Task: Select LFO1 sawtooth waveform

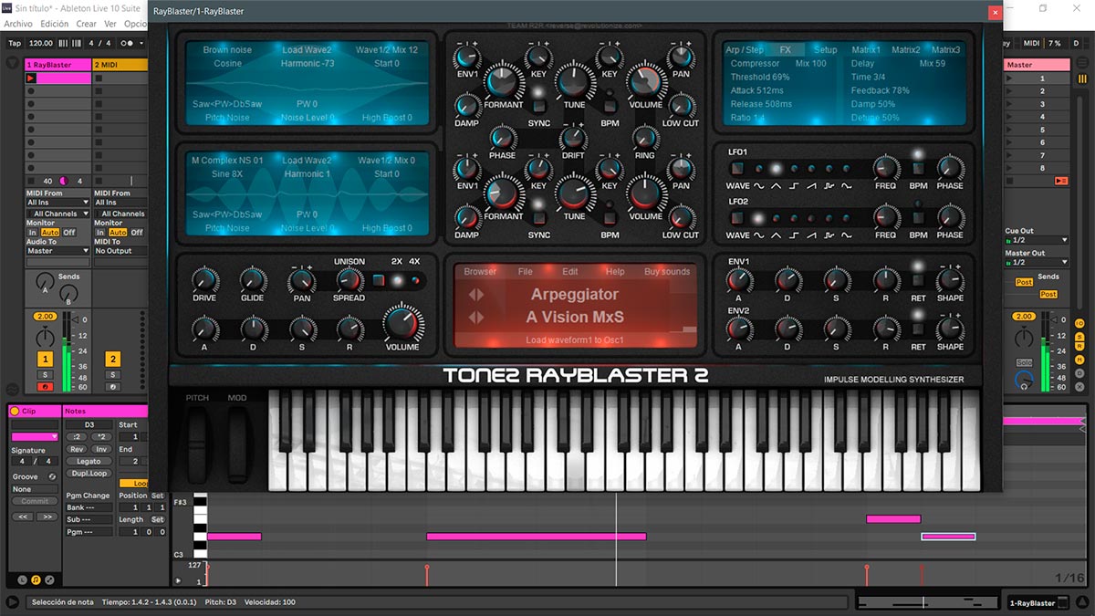Action: [x=812, y=169]
